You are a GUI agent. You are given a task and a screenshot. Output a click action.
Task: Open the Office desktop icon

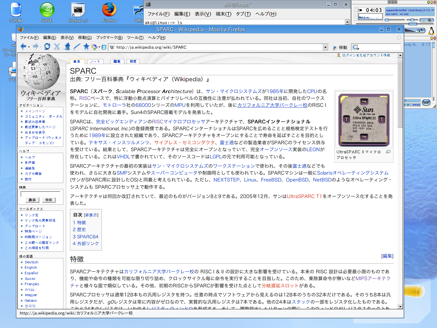point(139,12)
